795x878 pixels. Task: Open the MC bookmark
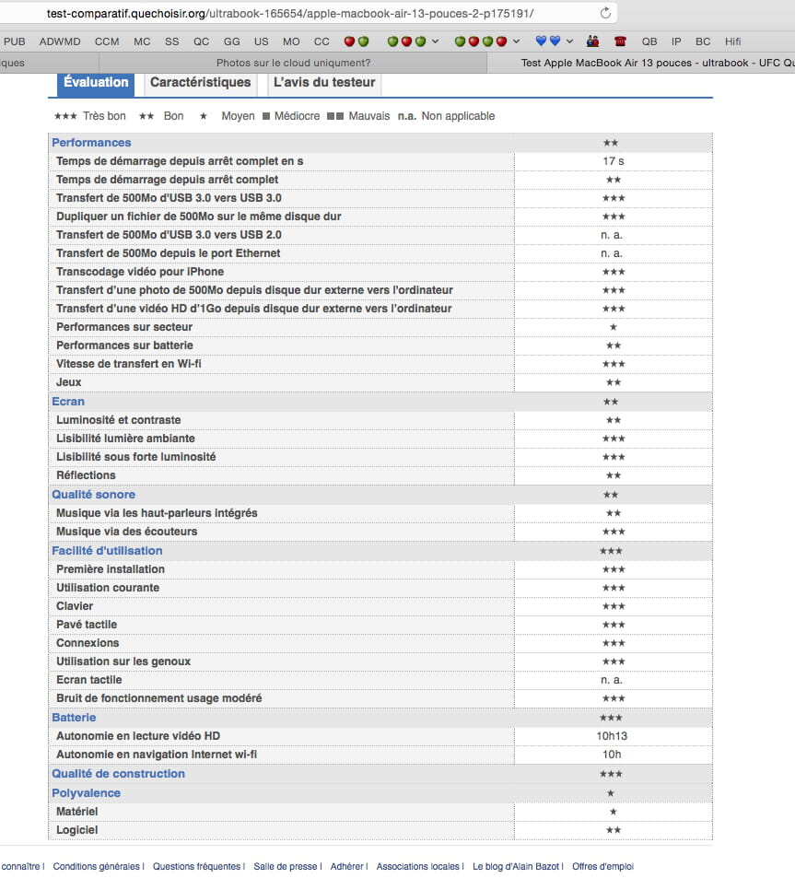pyautogui.click(x=142, y=41)
